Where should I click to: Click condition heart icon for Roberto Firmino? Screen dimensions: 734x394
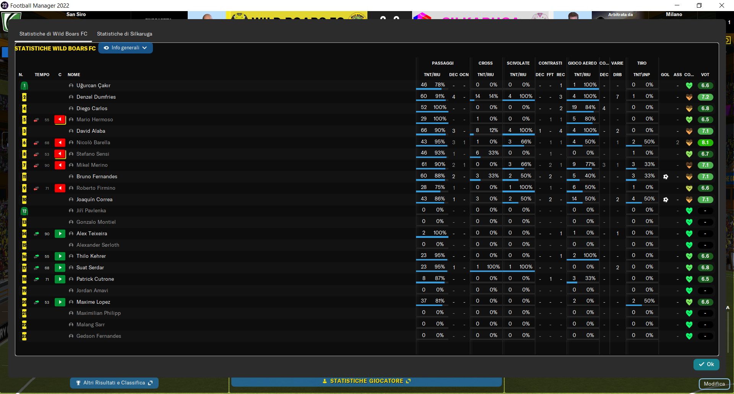[x=689, y=188]
